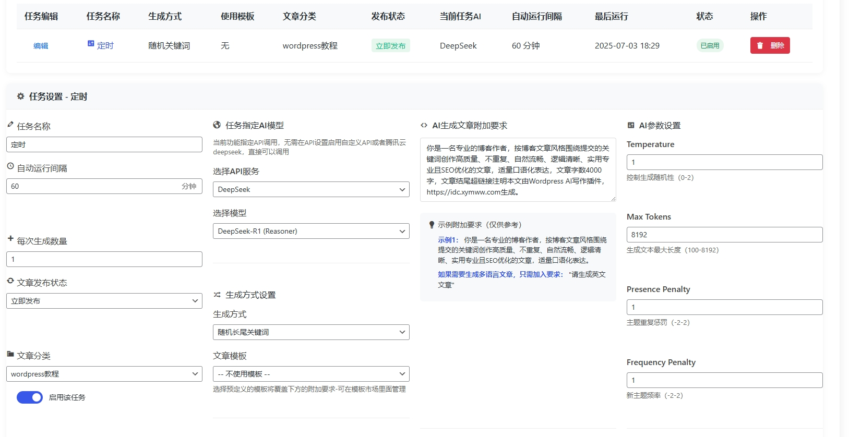Viewport: 849px width, 437px height.
Task: Open the 生成方式 dropdown showing 随机长尾关键词
Action: tap(311, 332)
